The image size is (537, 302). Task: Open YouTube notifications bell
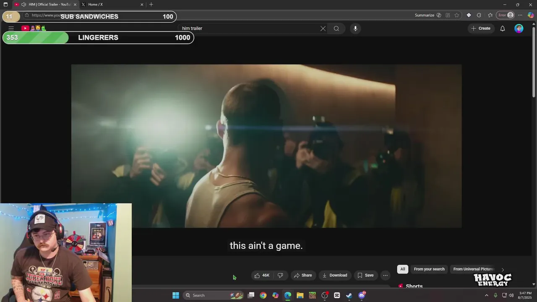pyautogui.click(x=503, y=29)
